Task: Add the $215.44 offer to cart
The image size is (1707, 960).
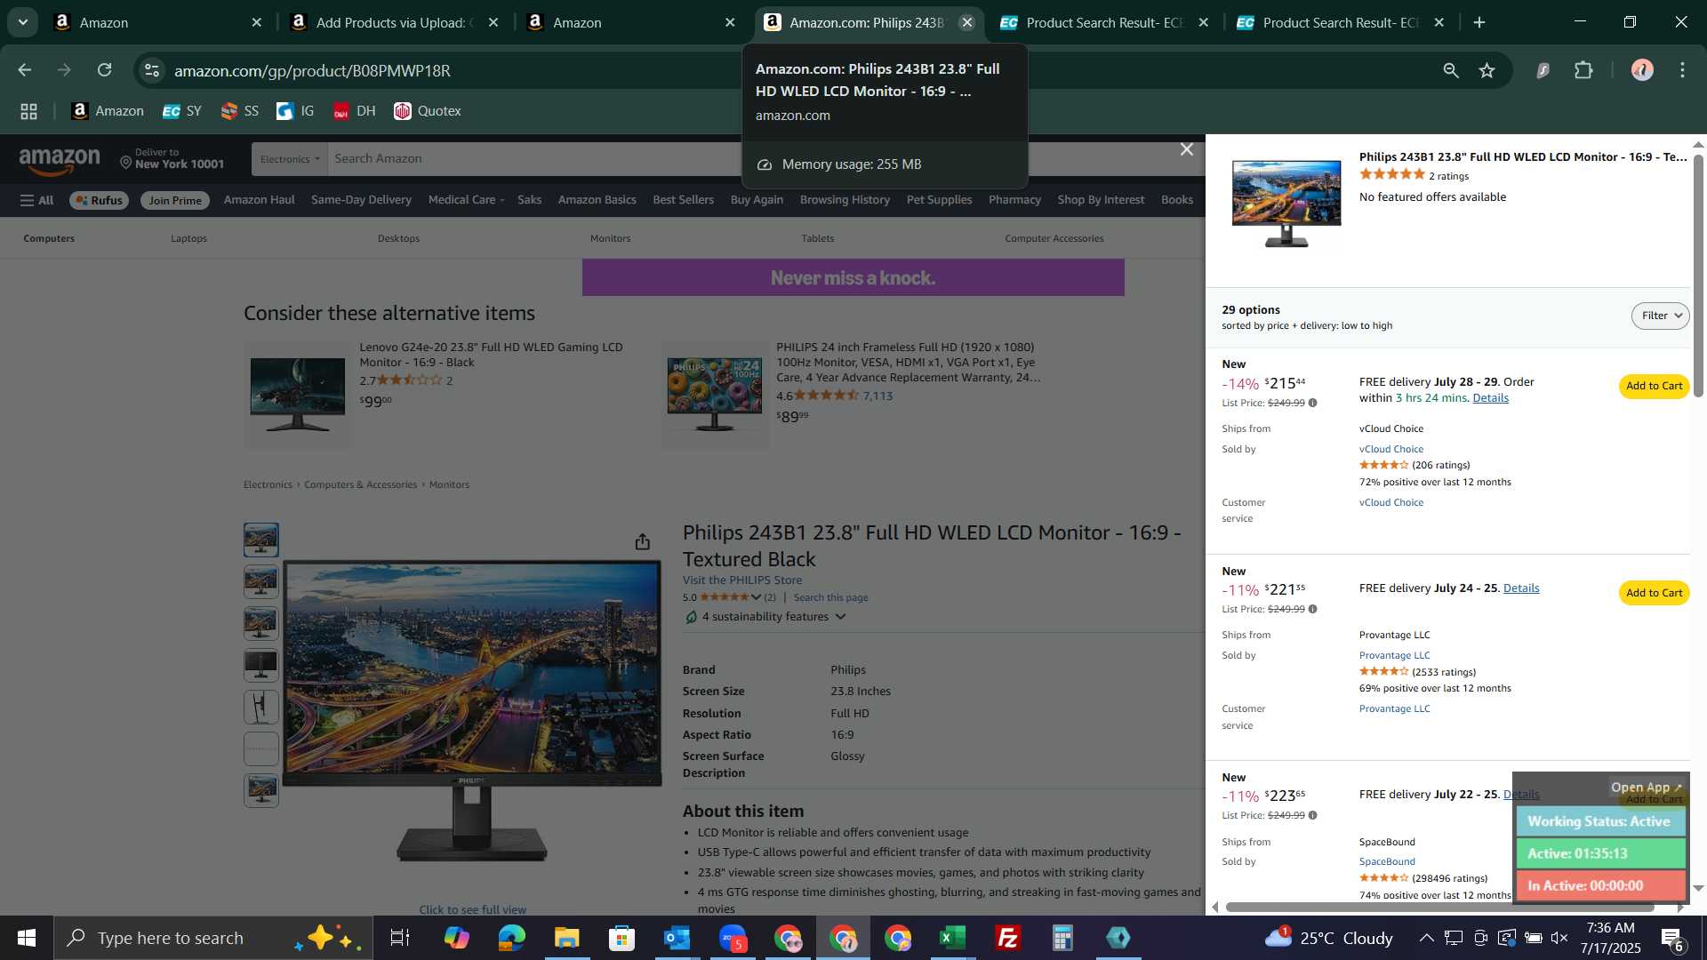Action: pos(1654,386)
